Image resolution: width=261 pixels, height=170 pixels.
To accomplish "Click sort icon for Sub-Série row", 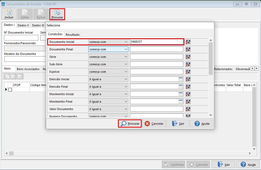I will click(188, 64).
